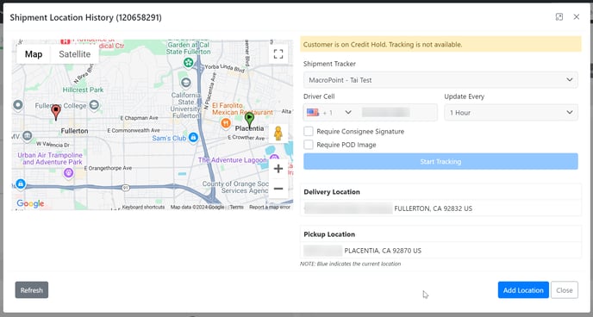The width and height of the screenshot is (593, 317).
Task: Enable Require Consignee Signature checkbox
Action: pyautogui.click(x=309, y=132)
